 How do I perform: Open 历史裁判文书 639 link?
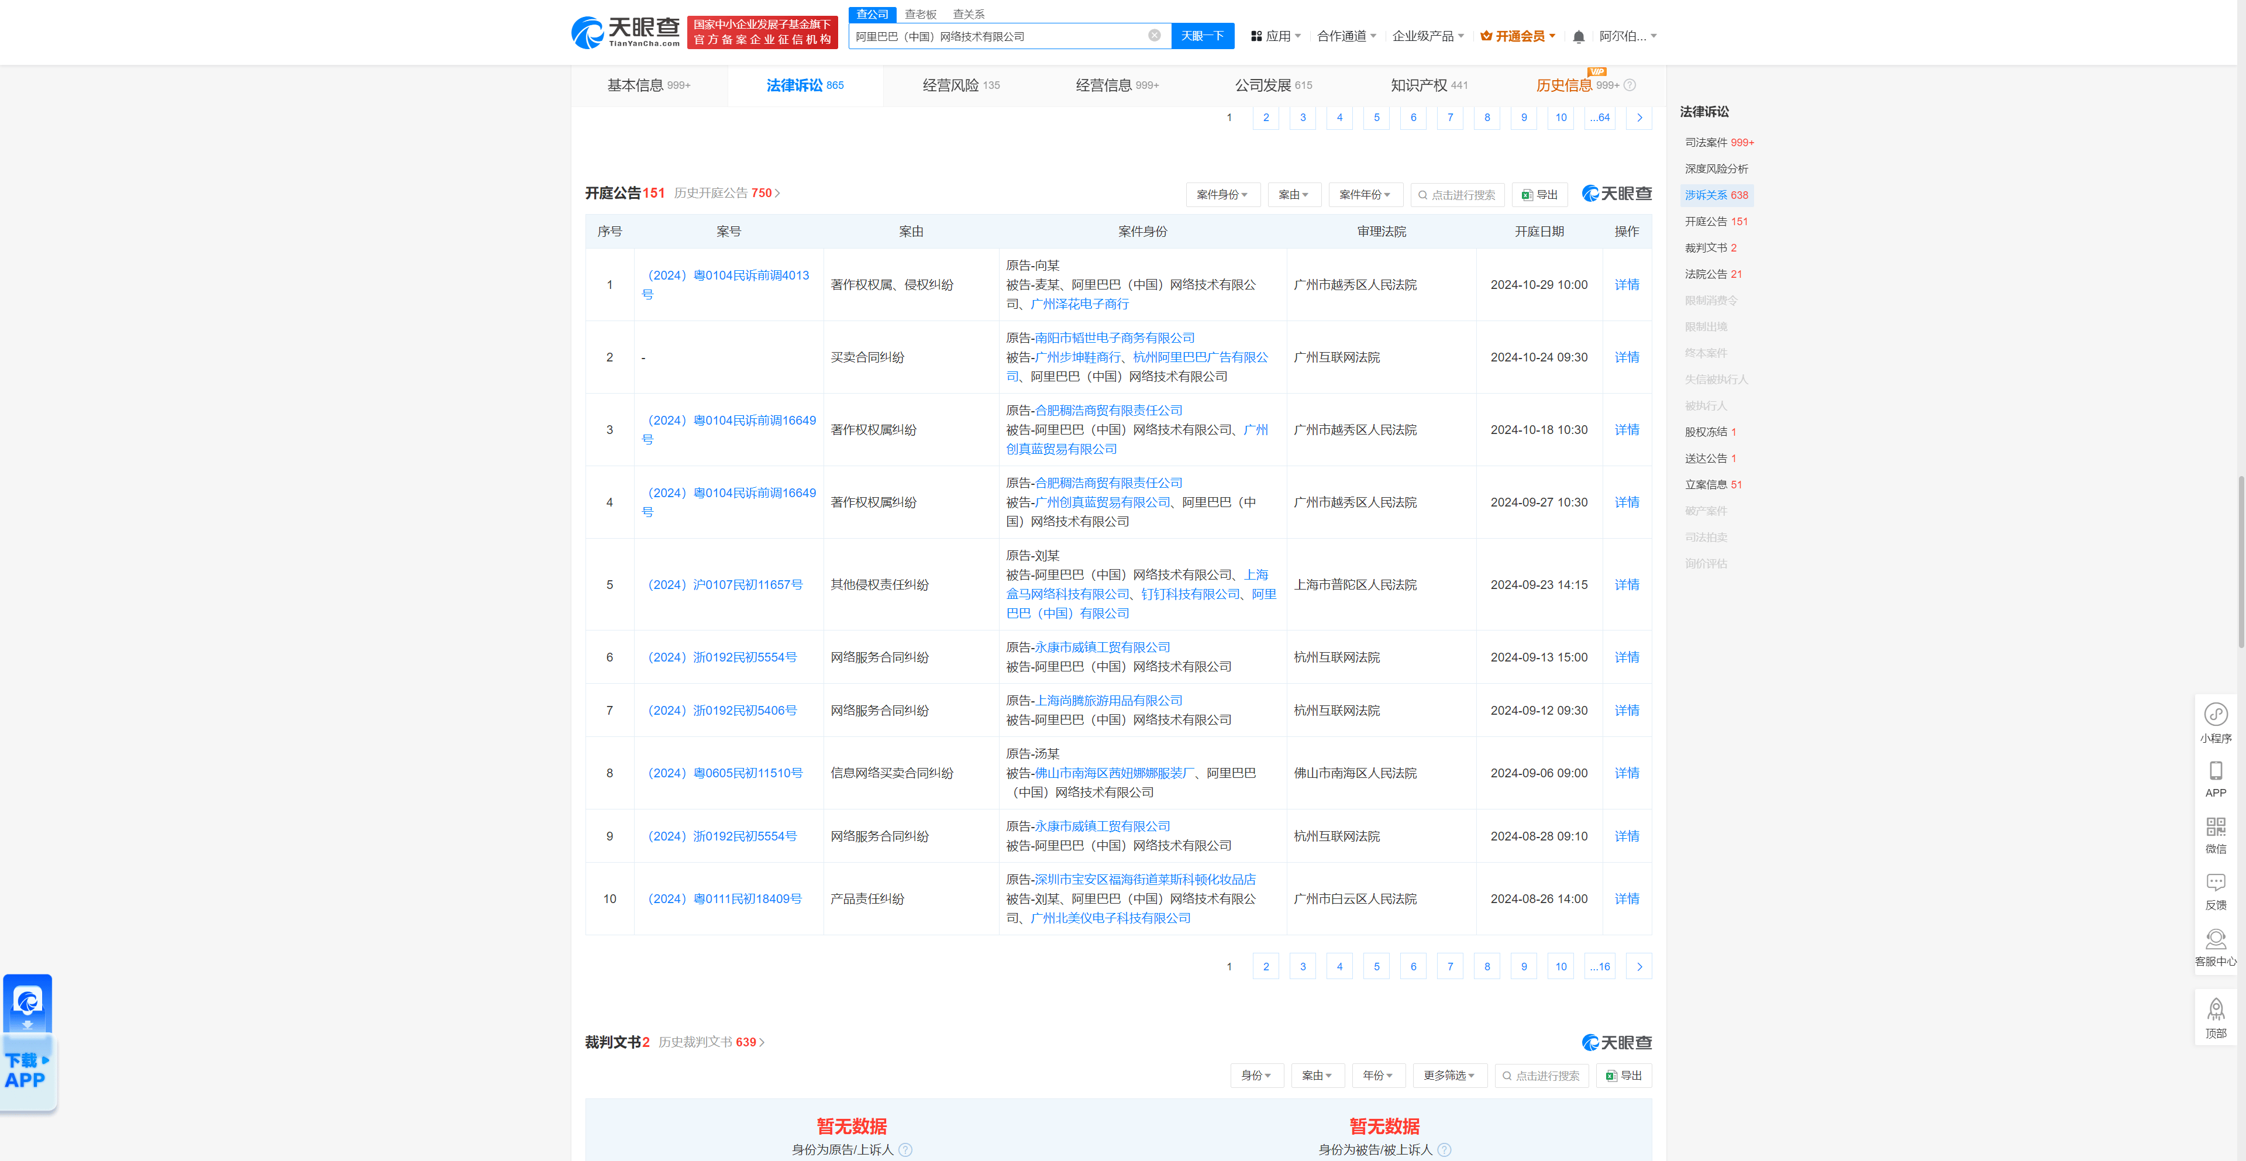[711, 1042]
